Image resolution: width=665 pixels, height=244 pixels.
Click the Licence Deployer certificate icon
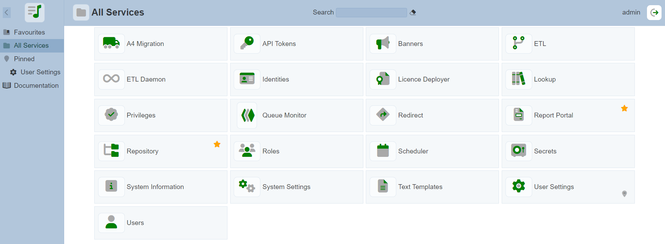383,79
